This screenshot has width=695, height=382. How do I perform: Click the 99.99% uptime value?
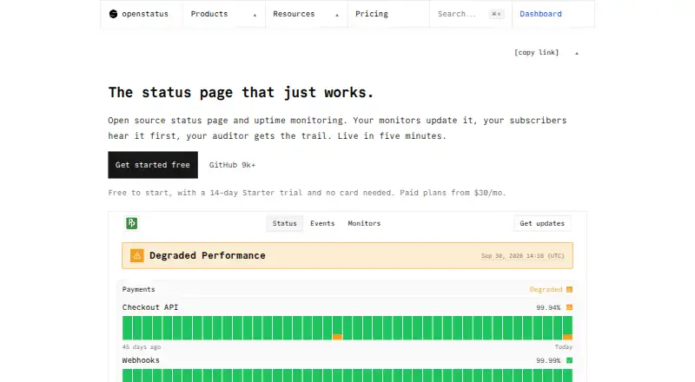pos(548,360)
